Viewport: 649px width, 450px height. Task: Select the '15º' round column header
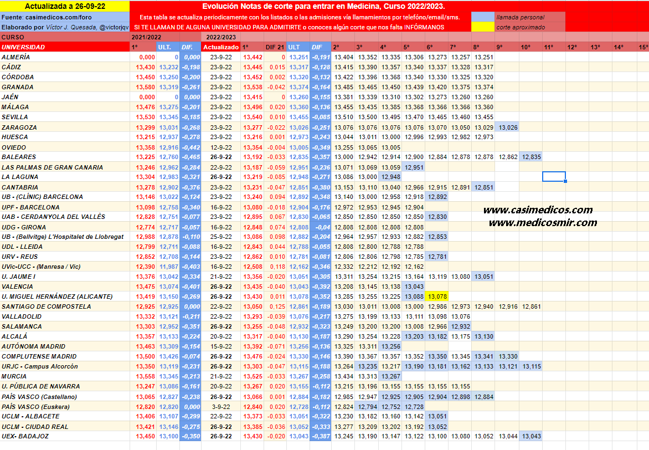click(x=643, y=47)
